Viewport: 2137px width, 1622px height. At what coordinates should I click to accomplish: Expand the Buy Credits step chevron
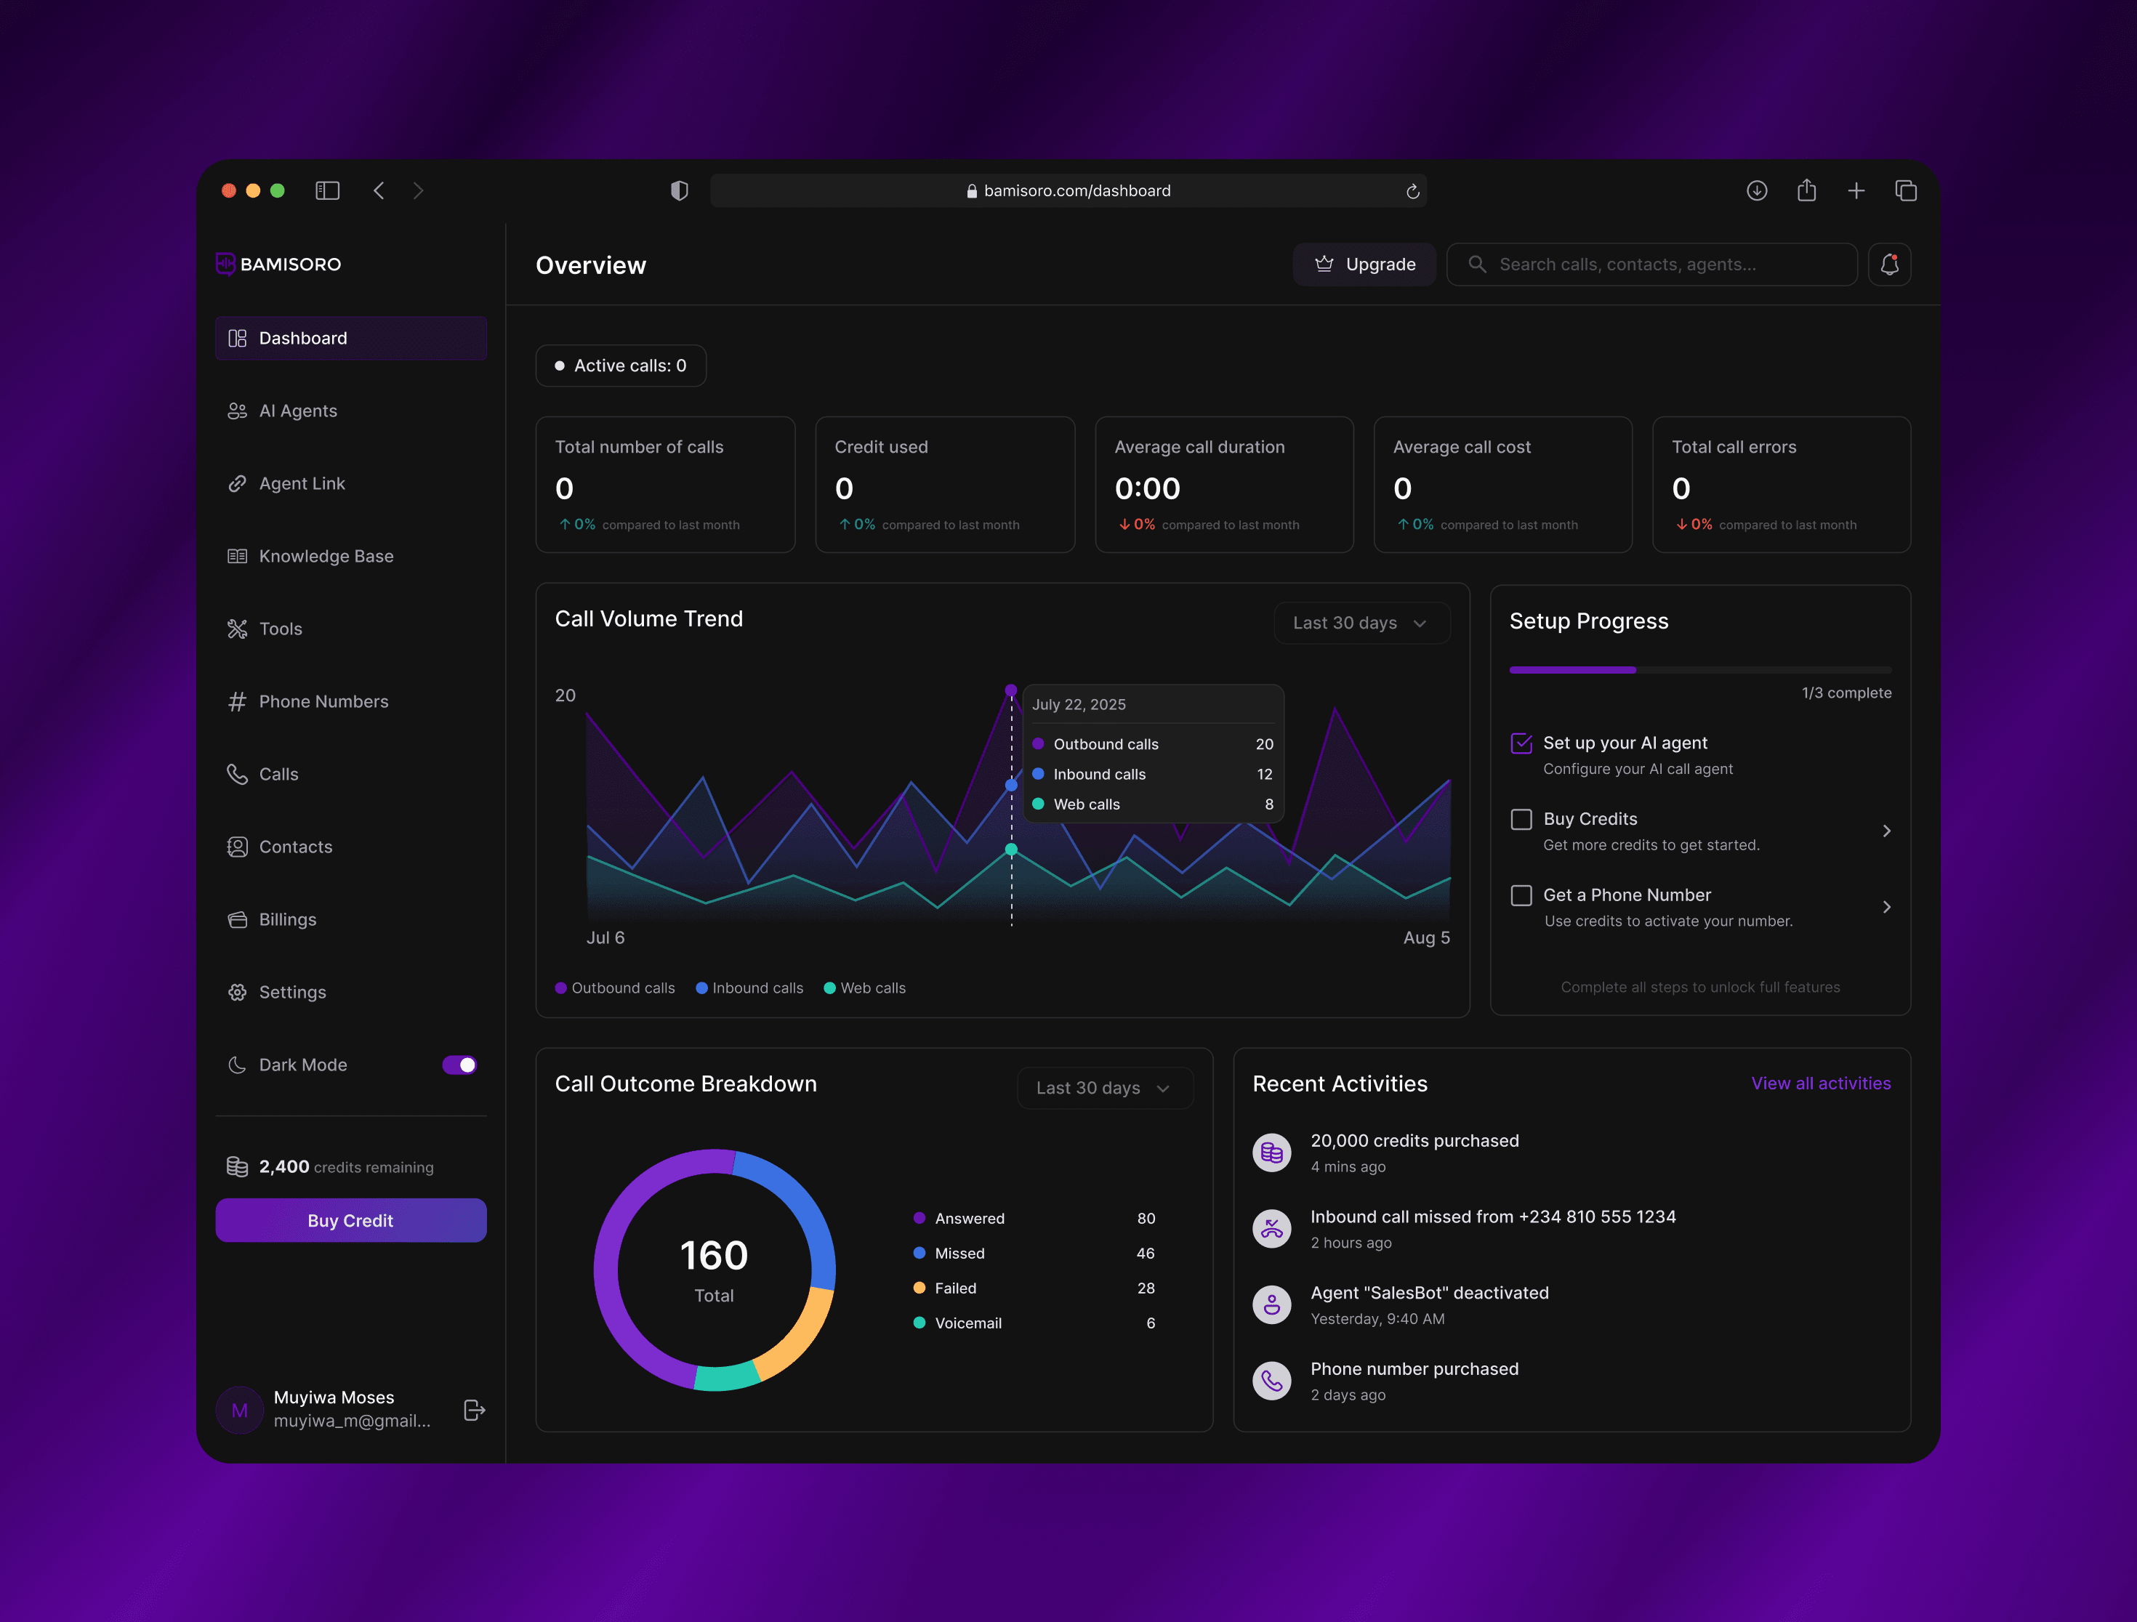(x=1886, y=831)
